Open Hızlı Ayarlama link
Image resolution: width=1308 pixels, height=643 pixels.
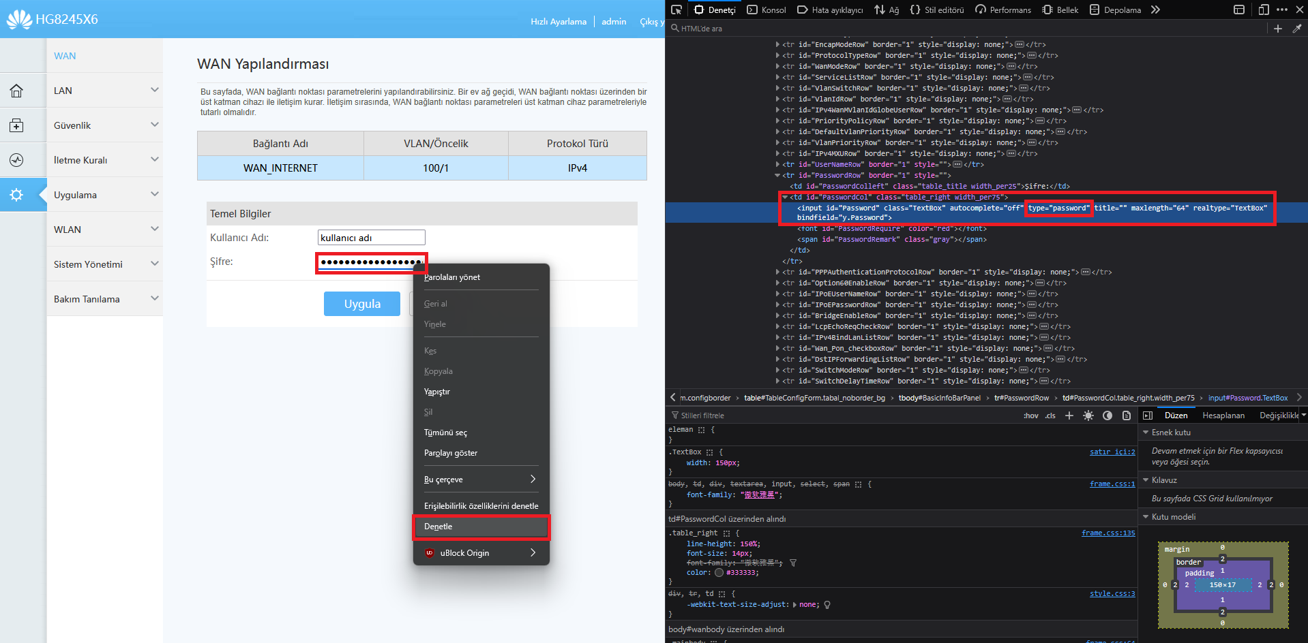click(559, 21)
